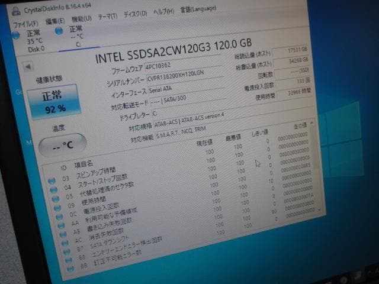Image resolution: width=379 pixels, height=284 pixels.
Task: Open the 編集(E) menu
Action: pos(55,21)
